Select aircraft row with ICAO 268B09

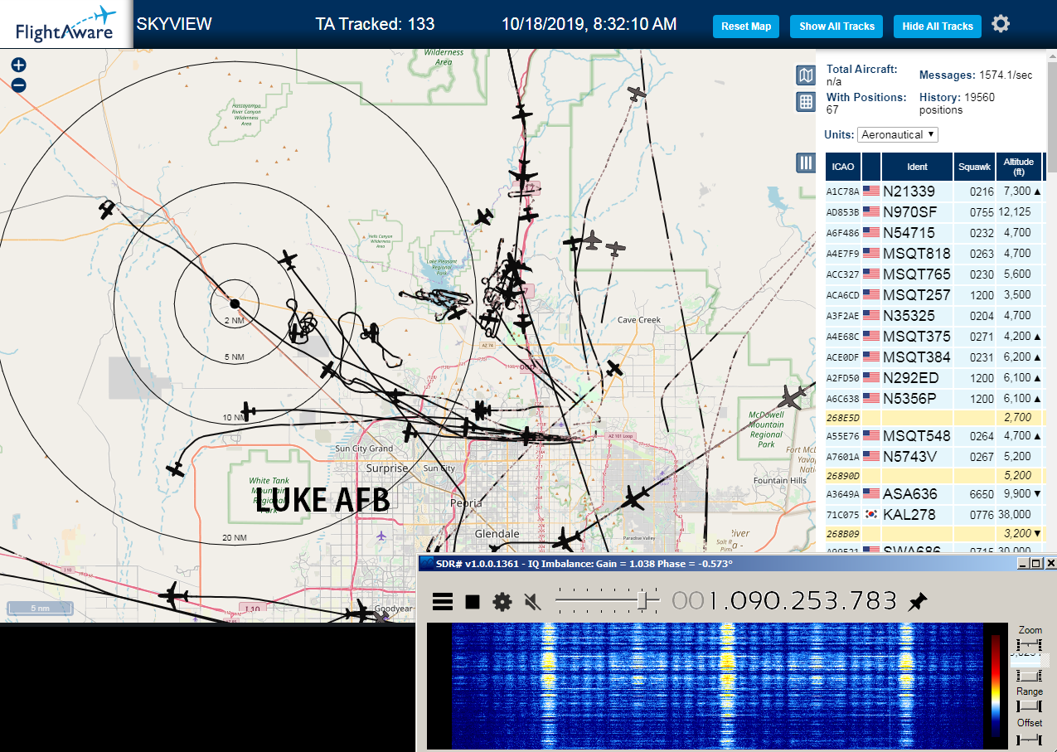933,534
